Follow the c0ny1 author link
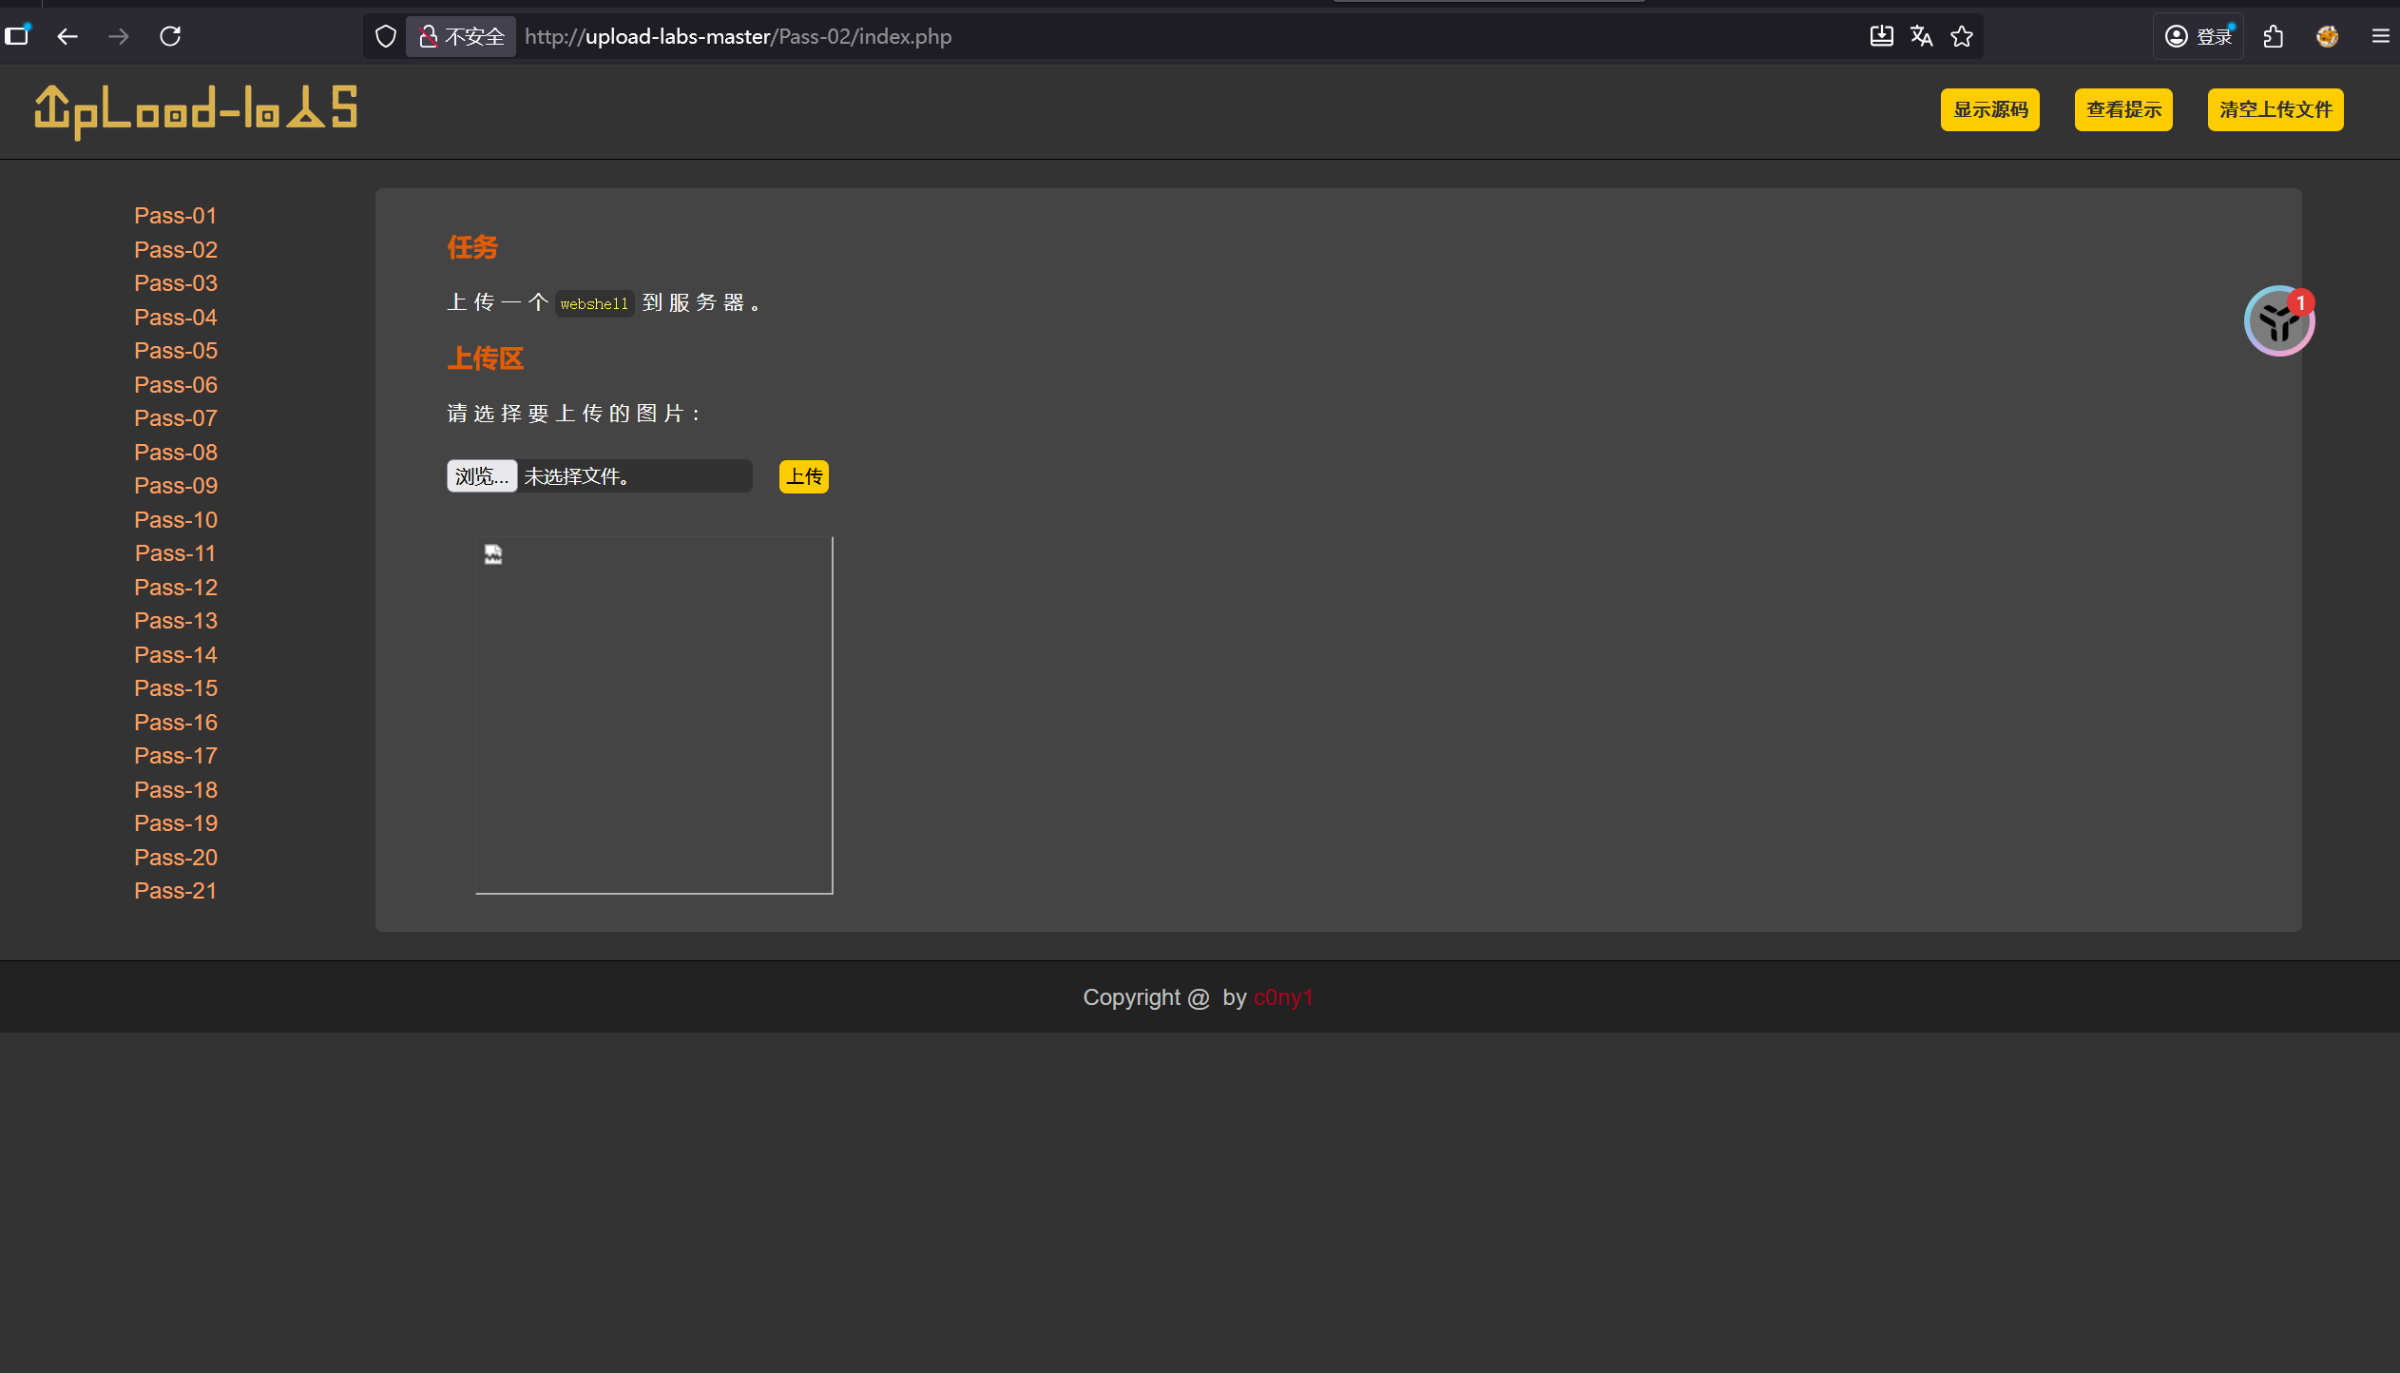 (1282, 997)
